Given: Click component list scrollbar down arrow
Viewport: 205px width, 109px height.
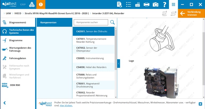Looking at the screenshot, I should coord(116,97).
